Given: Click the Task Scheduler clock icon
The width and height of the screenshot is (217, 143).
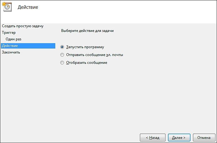Looking at the screenshot, I should pyautogui.click(x=7, y=7).
